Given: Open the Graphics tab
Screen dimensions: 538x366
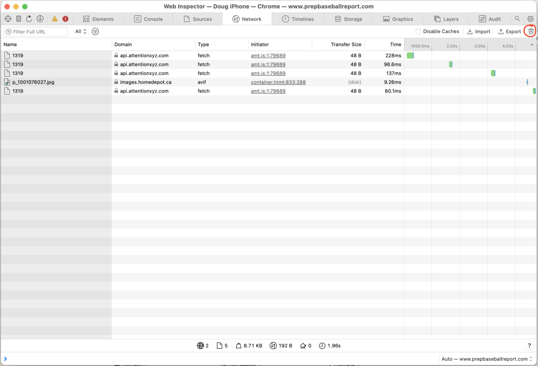Looking at the screenshot, I should coord(398,19).
